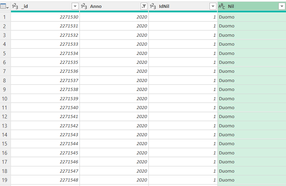286x186 pixels.
Task: Select row number 1
Action: [4, 17]
